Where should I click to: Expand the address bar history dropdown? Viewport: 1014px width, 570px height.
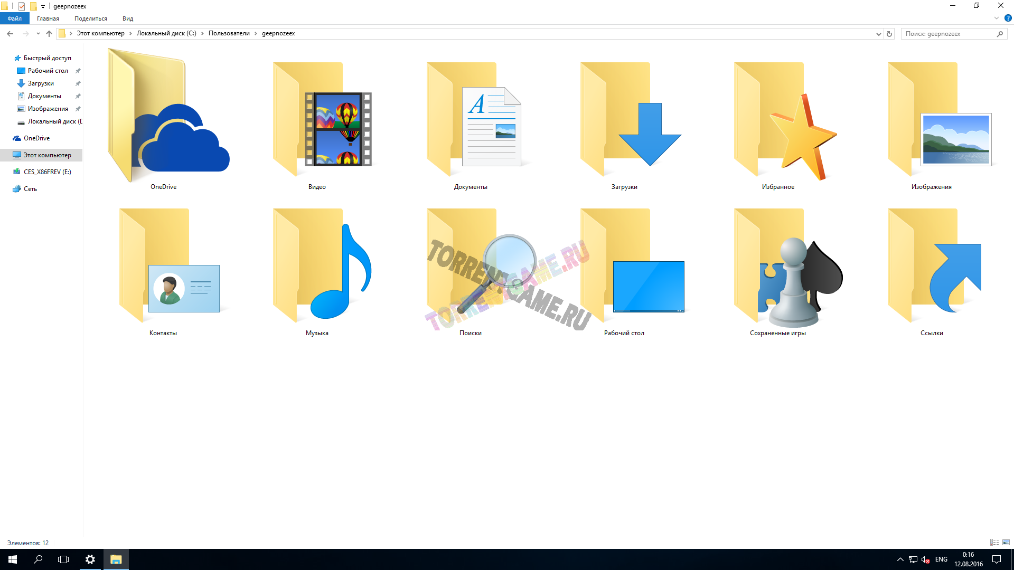point(879,34)
